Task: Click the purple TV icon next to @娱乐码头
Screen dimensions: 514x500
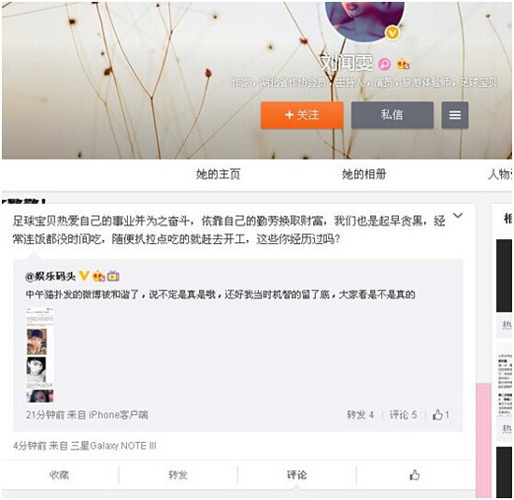Action: [113, 276]
